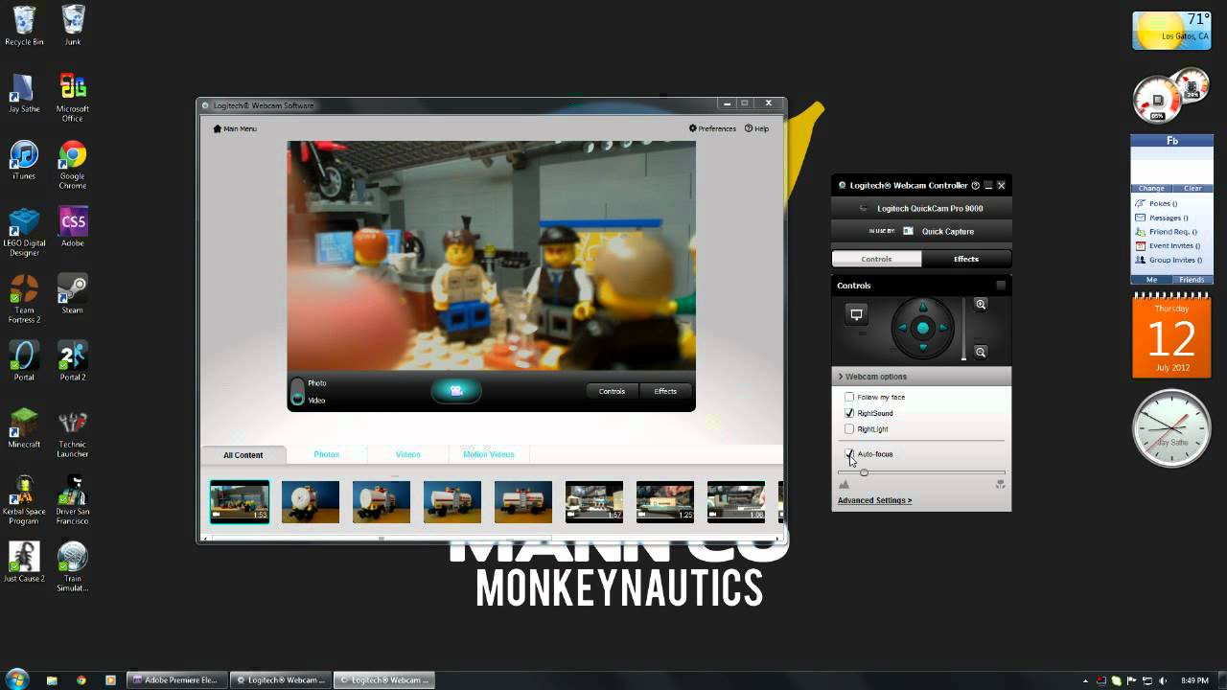The width and height of the screenshot is (1227, 690).
Task: Click the Thursday 12 calendar gadget
Action: click(1171, 335)
